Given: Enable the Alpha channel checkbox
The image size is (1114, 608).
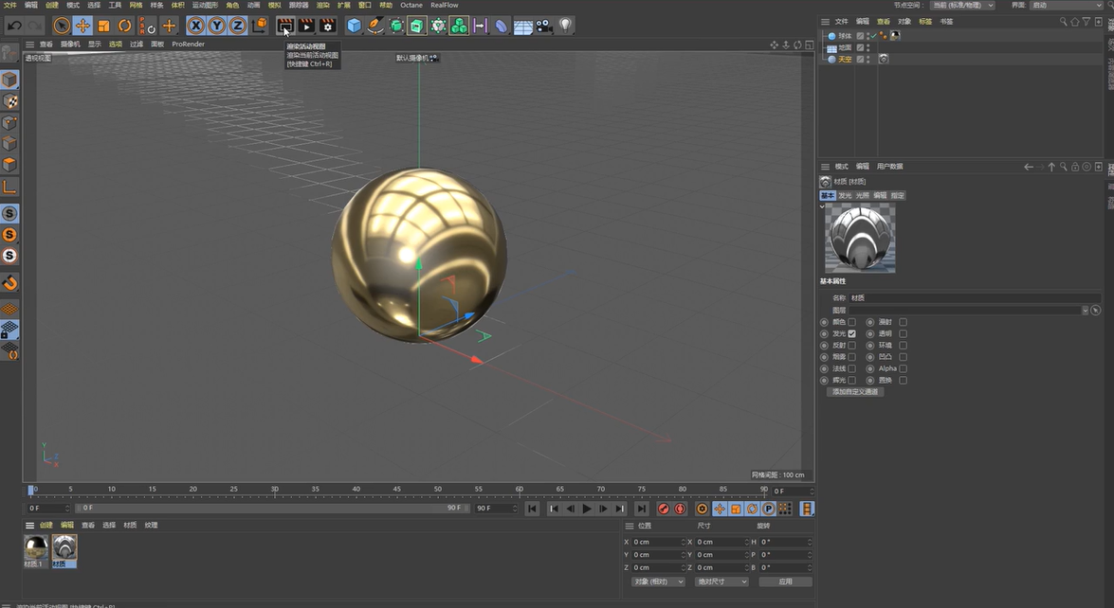Looking at the screenshot, I should pos(903,369).
